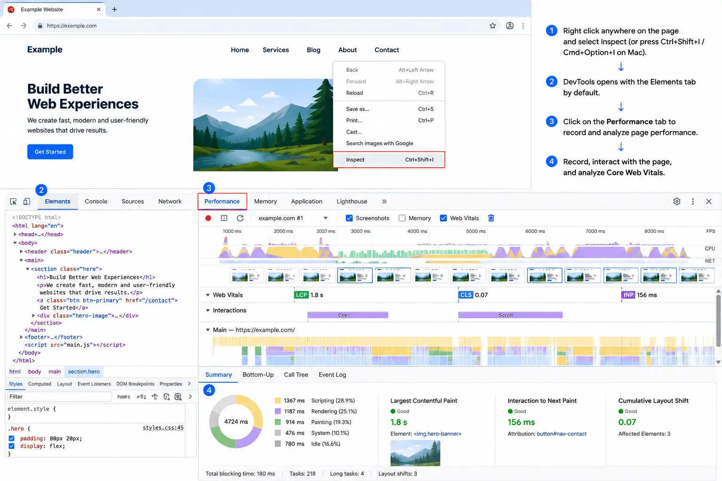Activate the inspect element picker icon
Screen dimensions: 722x481
pos(13,202)
